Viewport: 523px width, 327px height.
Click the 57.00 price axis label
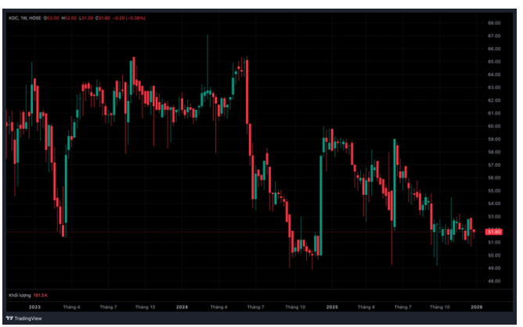(x=494, y=165)
